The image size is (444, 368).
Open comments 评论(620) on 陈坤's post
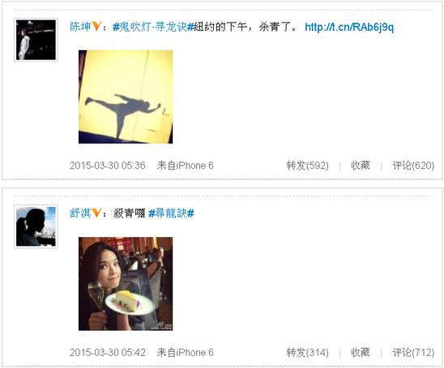(413, 165)
